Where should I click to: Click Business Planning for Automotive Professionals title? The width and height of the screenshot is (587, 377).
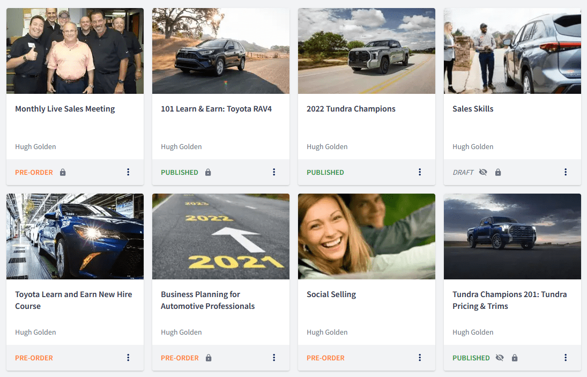tap(207, 300)
